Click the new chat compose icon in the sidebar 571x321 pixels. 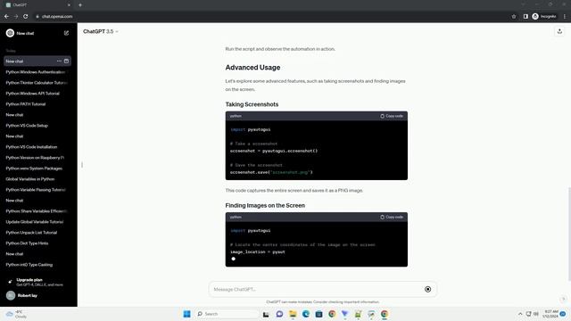click(x=66, y=33)
